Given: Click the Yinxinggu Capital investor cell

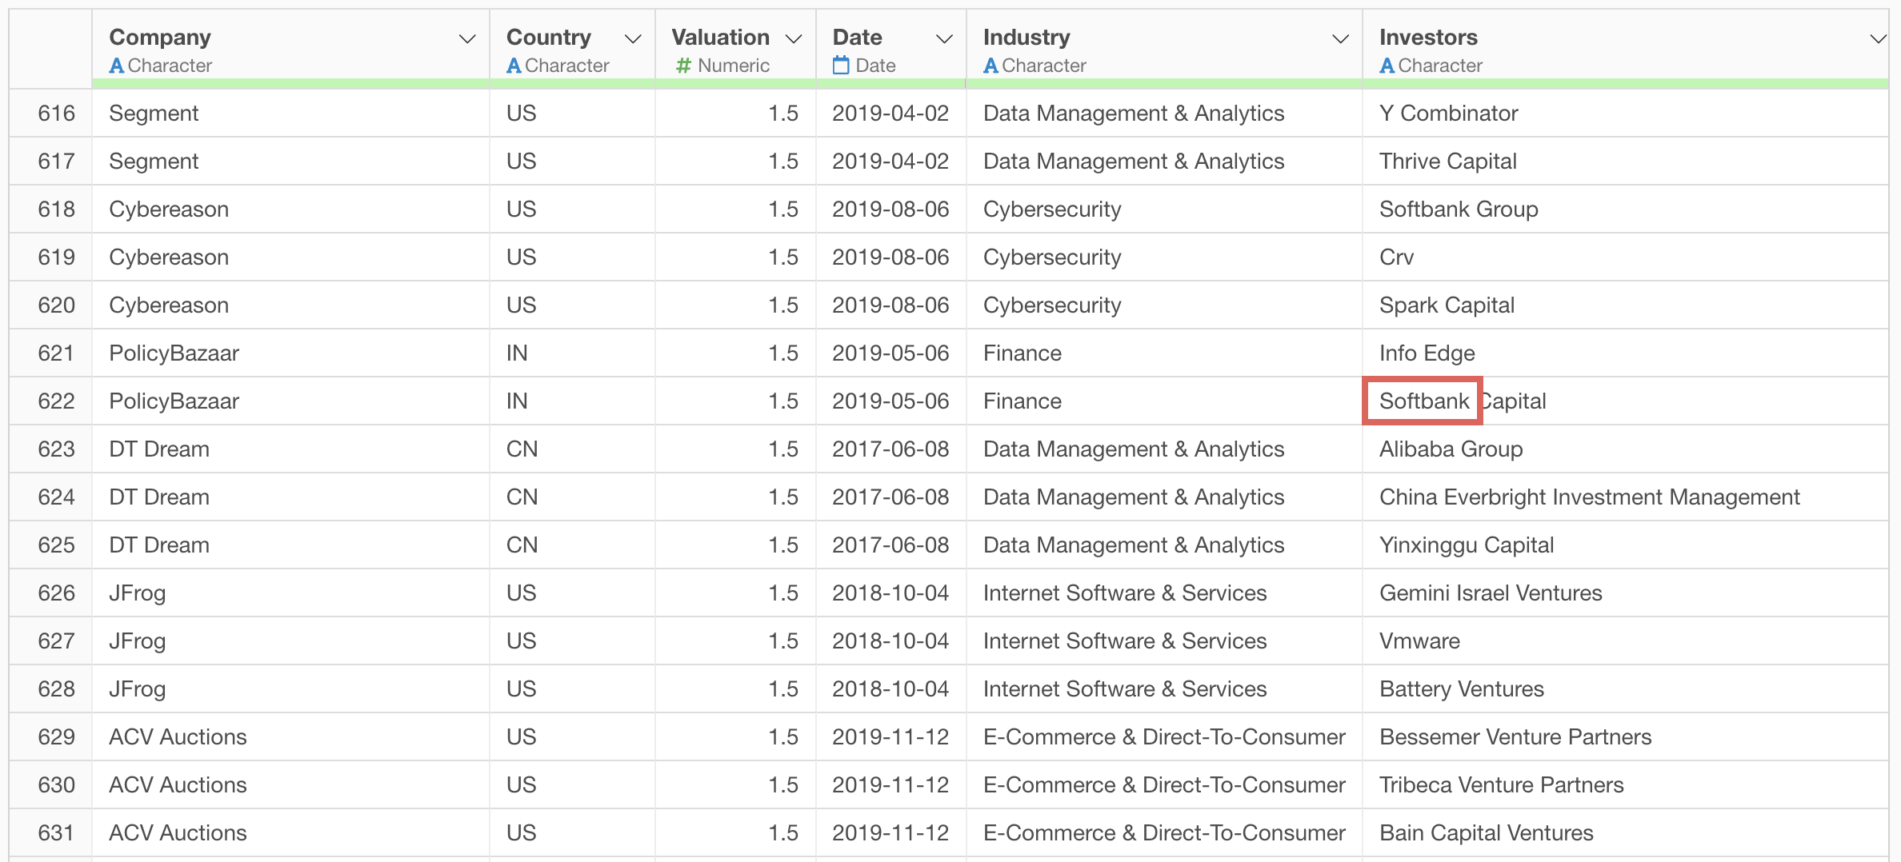Looking at the screenshot, I should click(x=1626, y=545).
